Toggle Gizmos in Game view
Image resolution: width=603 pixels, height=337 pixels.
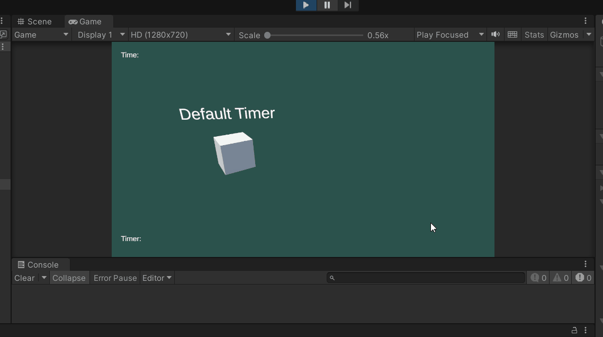click(x=564, y=35)
